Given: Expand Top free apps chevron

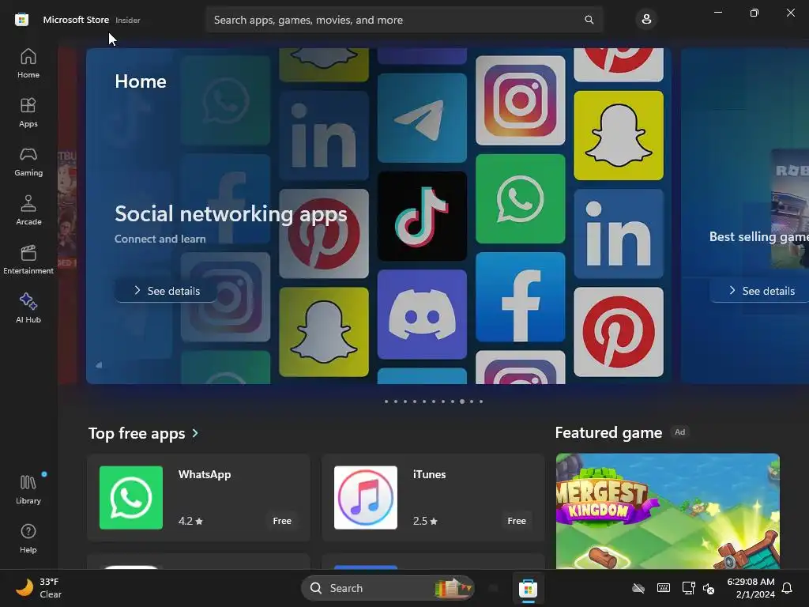Looking at the screenshot, I should (x=195, y=433).
